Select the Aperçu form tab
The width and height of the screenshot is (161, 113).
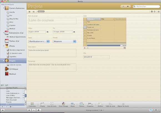[x=41, y=11]
